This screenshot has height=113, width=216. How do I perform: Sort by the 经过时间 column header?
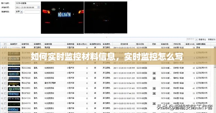pyautogui.click(x=124, y=44)
